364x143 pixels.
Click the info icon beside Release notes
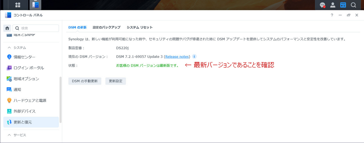[194, 56]
